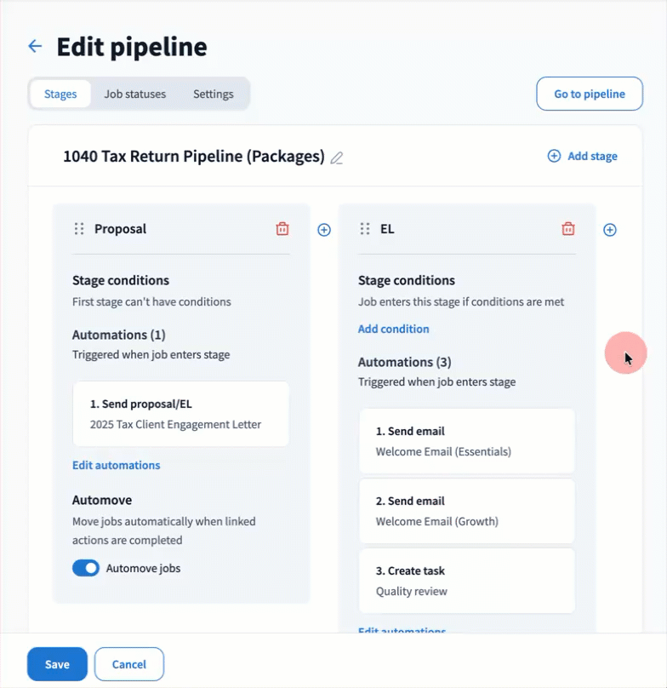Click Add condition link in EL stage
The height and width of the screenshot is (688, 667).
[x=393, y=329]
